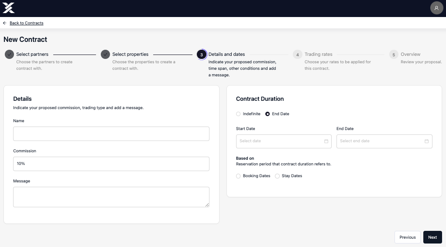Open calendar icon in End Date field
Image resolution: width=446 pixels, height=247 pixels.
click(x=426, y=141)
